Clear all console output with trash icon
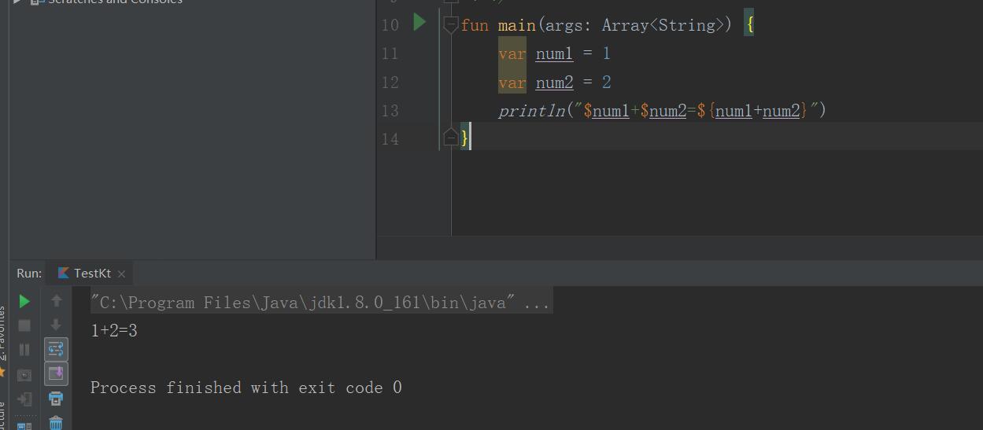Screen dimensions: 983x430 click(56, 423)
